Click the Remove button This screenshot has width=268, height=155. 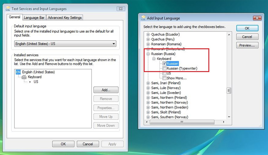[106, 99]
